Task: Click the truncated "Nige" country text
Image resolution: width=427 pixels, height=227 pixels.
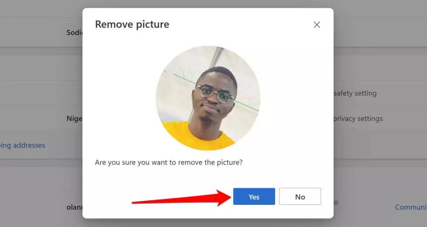Action: click(74, 119)
